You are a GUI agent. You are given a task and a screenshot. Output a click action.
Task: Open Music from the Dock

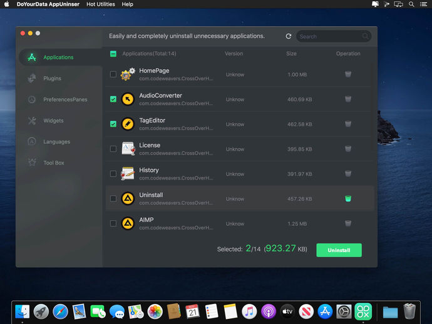coord(249,311)
